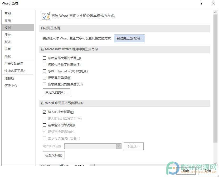Click 在 Word 中更正拼写和语法时 heading
Image resolution: width=219 pixels, height=177 pixels.
coord(62,103)
